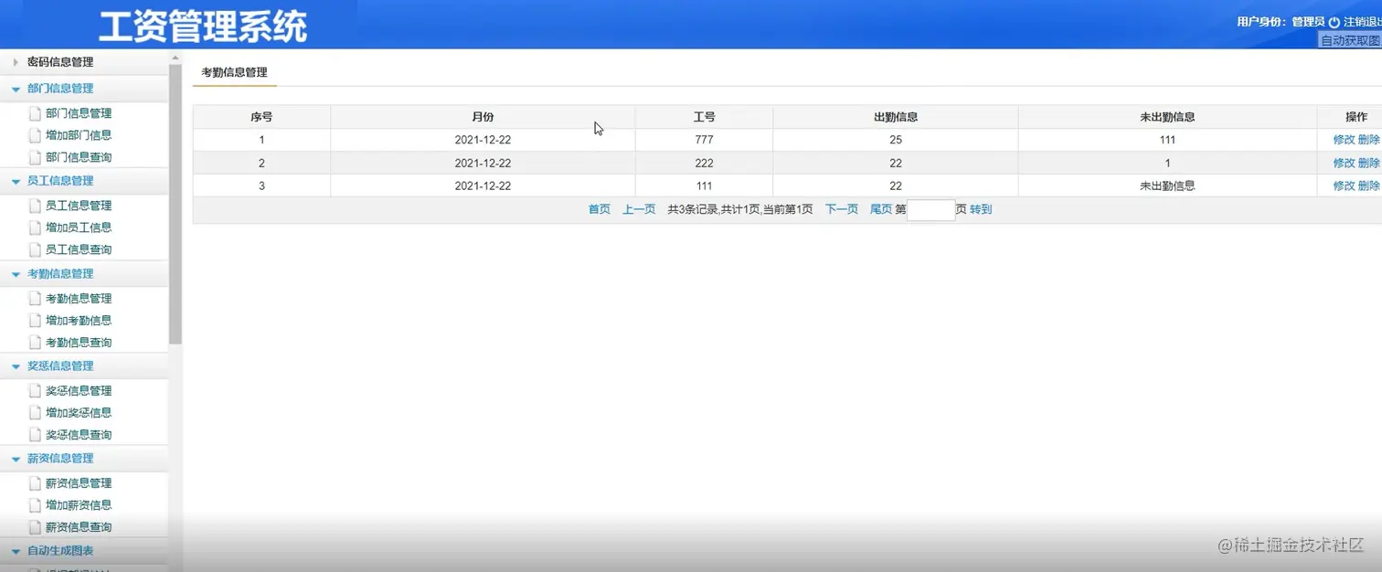Collapse the 员工信息管理 section
Screen dimensions: 1382x572
15,181
